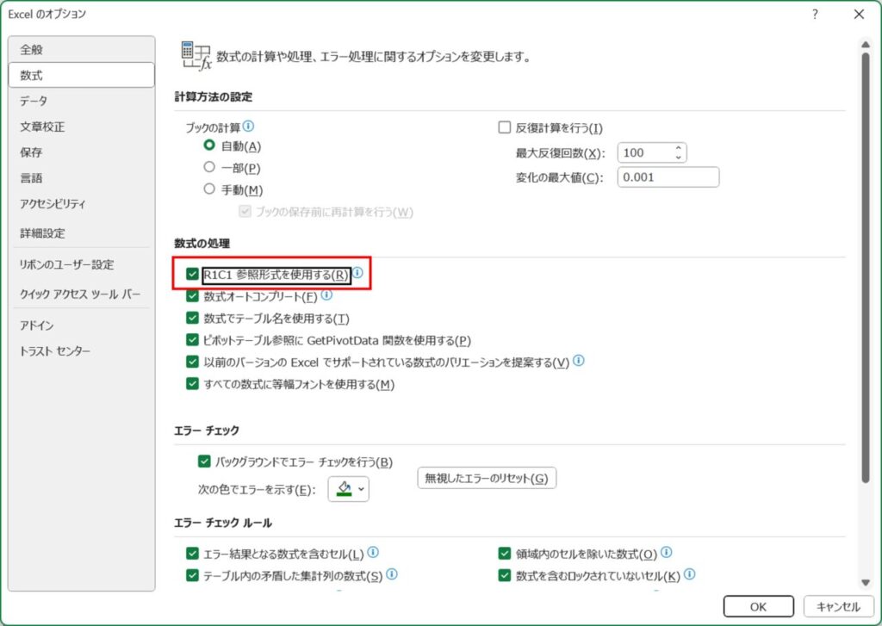This screenshot has height=626, width=882.
Task: Click the help question mark icon
Action: tap(815, 15)
